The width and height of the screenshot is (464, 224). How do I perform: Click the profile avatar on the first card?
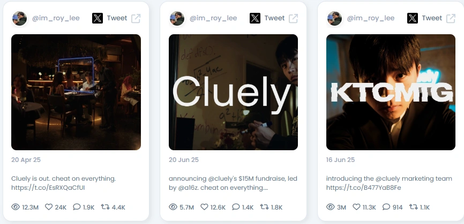(x=19, y=18)
